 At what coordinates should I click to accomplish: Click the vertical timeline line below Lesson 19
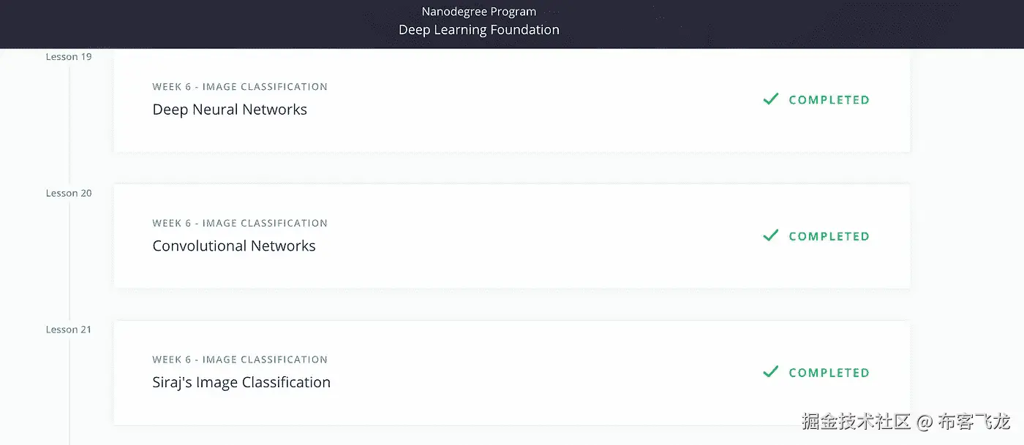coord(69,124)
